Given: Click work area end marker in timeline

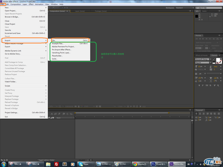Looking at the screenshot, I should [169, 113].
